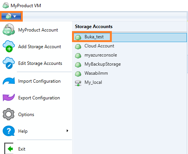Screen dimensions: 188x154
Task: Choose the Wasabilmm storage account
Action: coord(130,74)
